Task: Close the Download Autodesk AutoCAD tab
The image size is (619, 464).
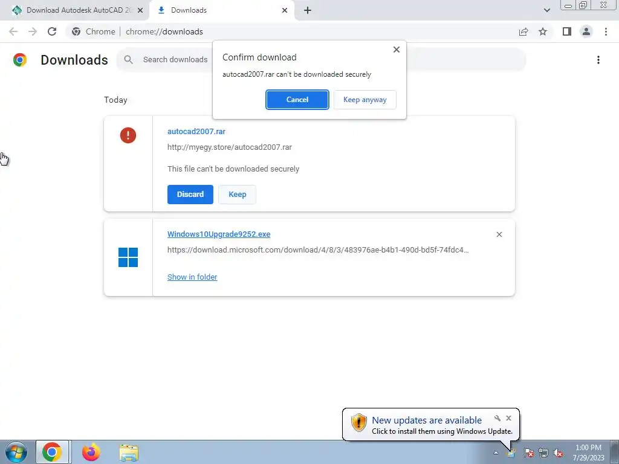Action: 140,10
